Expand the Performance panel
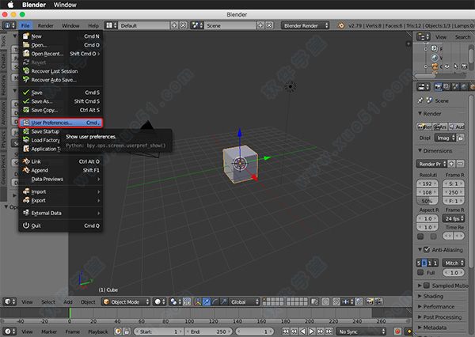Screen dimensions: 475x337 click(x=420, y=306)
